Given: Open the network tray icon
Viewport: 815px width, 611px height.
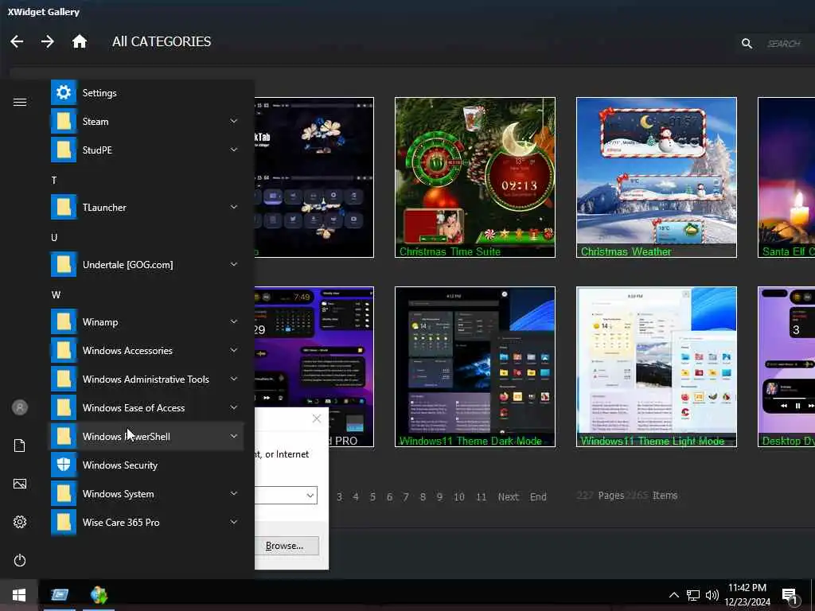Looking at the screenshot, I should coord(693,595).
